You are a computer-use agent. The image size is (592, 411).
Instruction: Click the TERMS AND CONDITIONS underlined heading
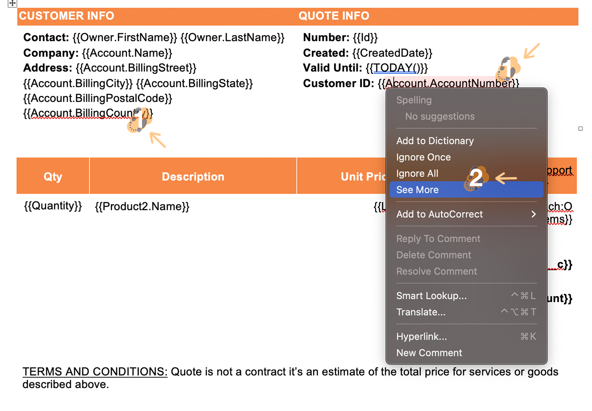tap(95, 372)
